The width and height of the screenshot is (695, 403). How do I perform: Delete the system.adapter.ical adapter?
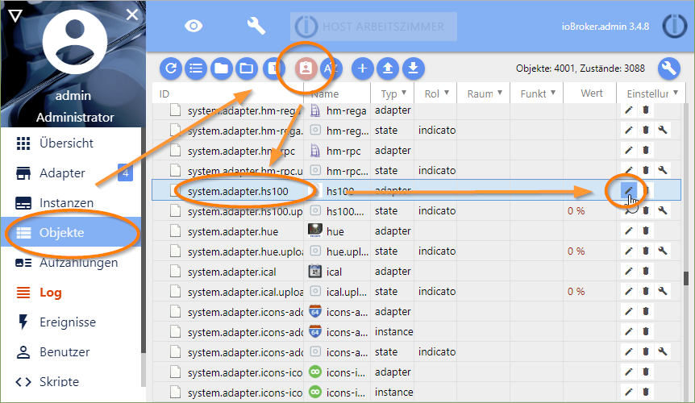pyautogui.click(x=646, y=271)
